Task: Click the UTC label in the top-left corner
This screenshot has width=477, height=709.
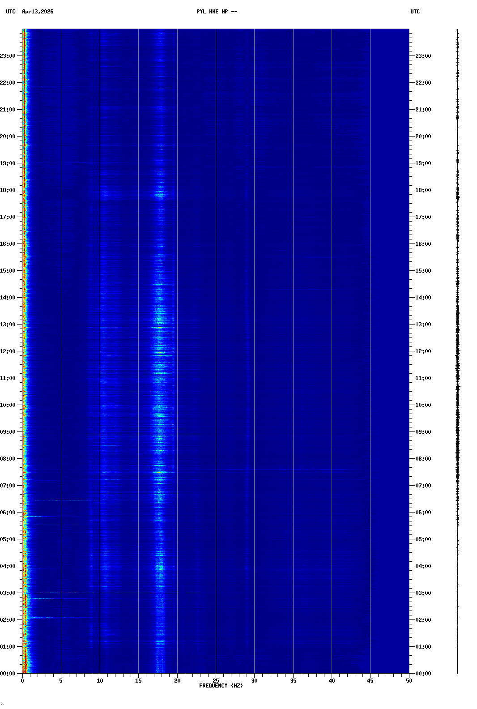Action: [11, 12]
